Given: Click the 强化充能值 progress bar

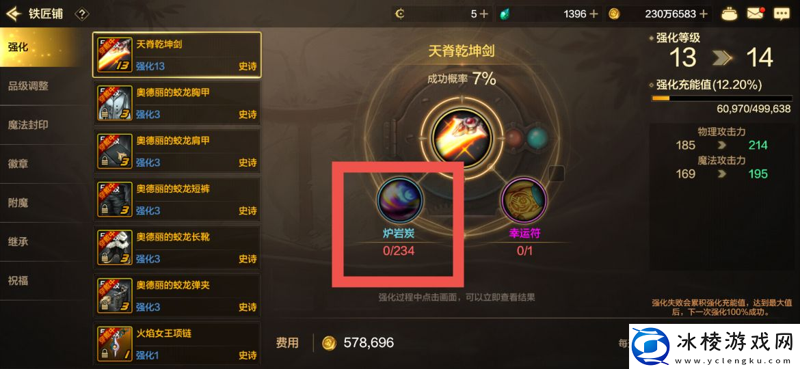Looking at the screenshot, I should 721,98.
